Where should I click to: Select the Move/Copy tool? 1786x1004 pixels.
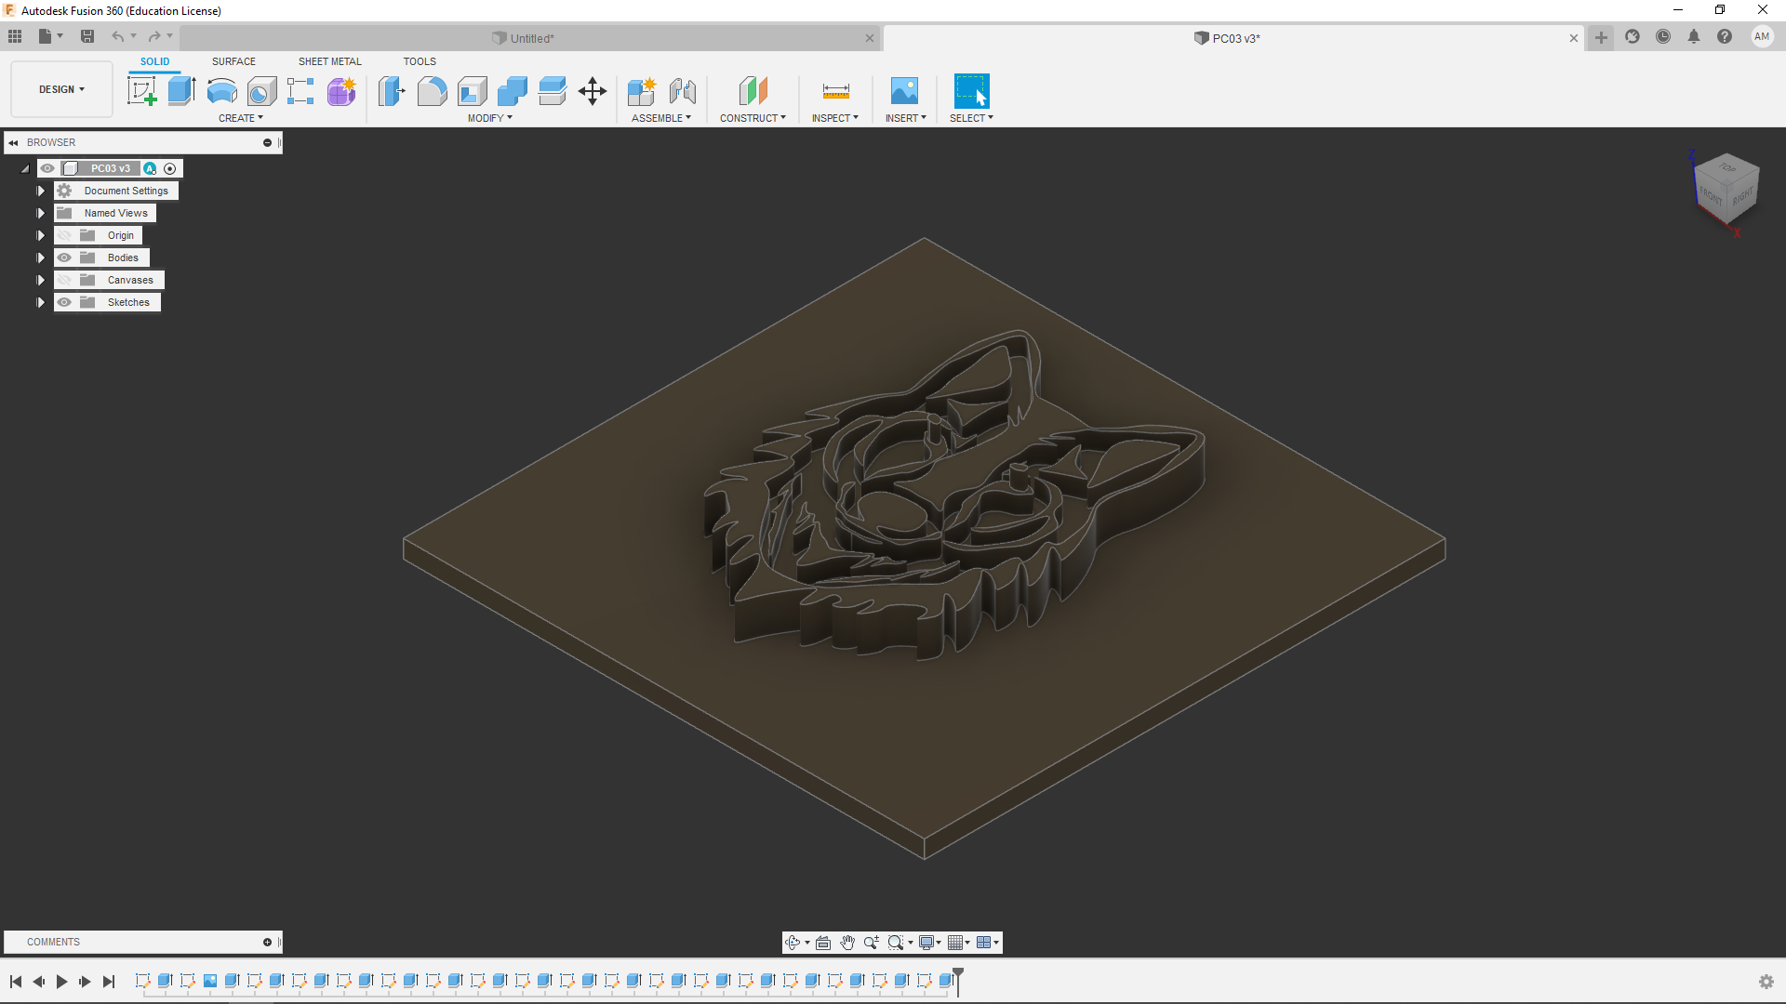pyautogui.click(x=593, y=91)
